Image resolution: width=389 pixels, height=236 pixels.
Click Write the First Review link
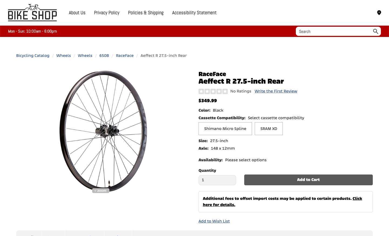point(276,91)
